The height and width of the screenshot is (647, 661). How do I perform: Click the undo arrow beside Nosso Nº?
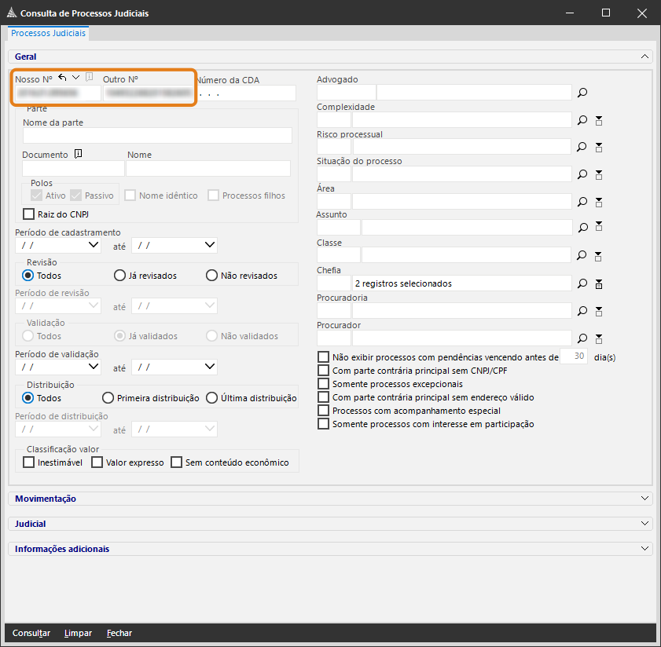(x=63, y=77)
